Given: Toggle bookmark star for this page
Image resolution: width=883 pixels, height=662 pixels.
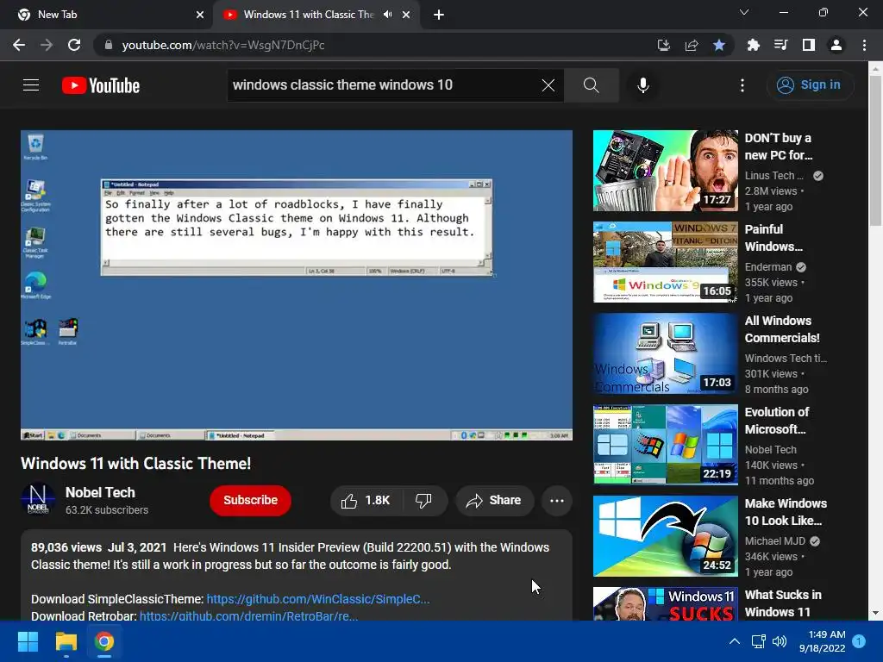Looking at the screenshot, I should (719, 45).
